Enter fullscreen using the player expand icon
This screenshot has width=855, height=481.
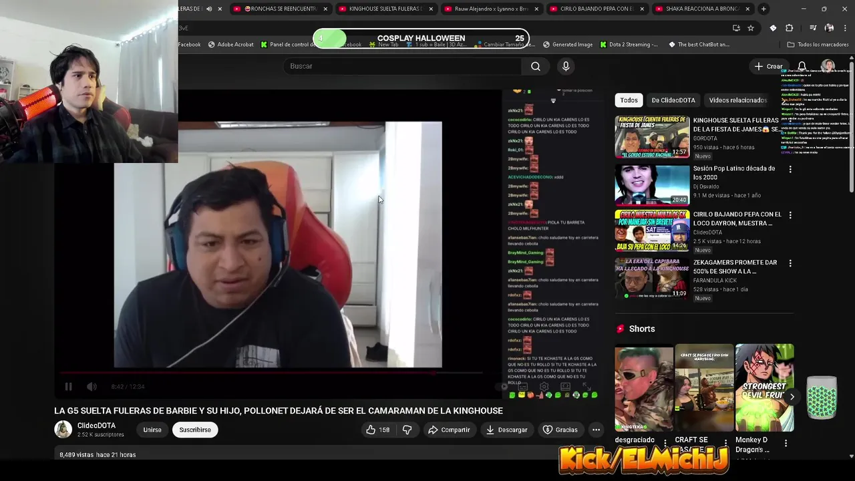click(x=586, y=386)
